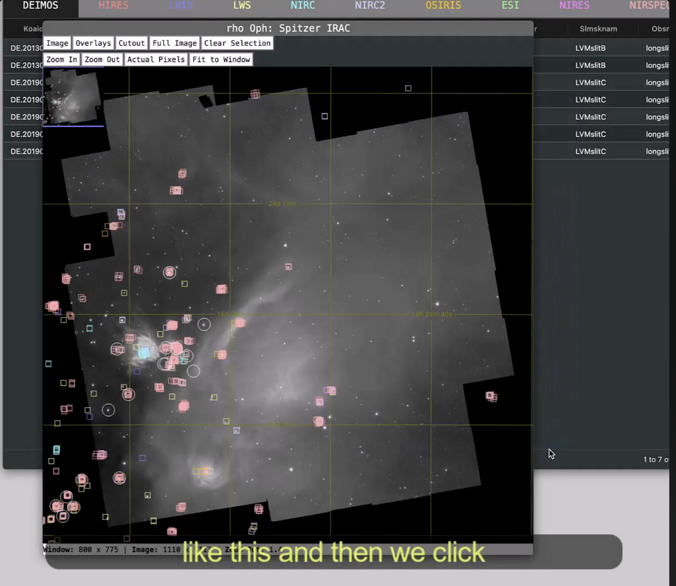Select the ESI tab
This screenshot has height=586, width=676.
pos(510,6)
